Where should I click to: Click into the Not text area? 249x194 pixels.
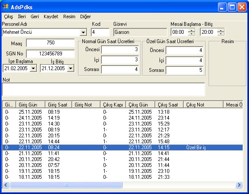(104, 90)
